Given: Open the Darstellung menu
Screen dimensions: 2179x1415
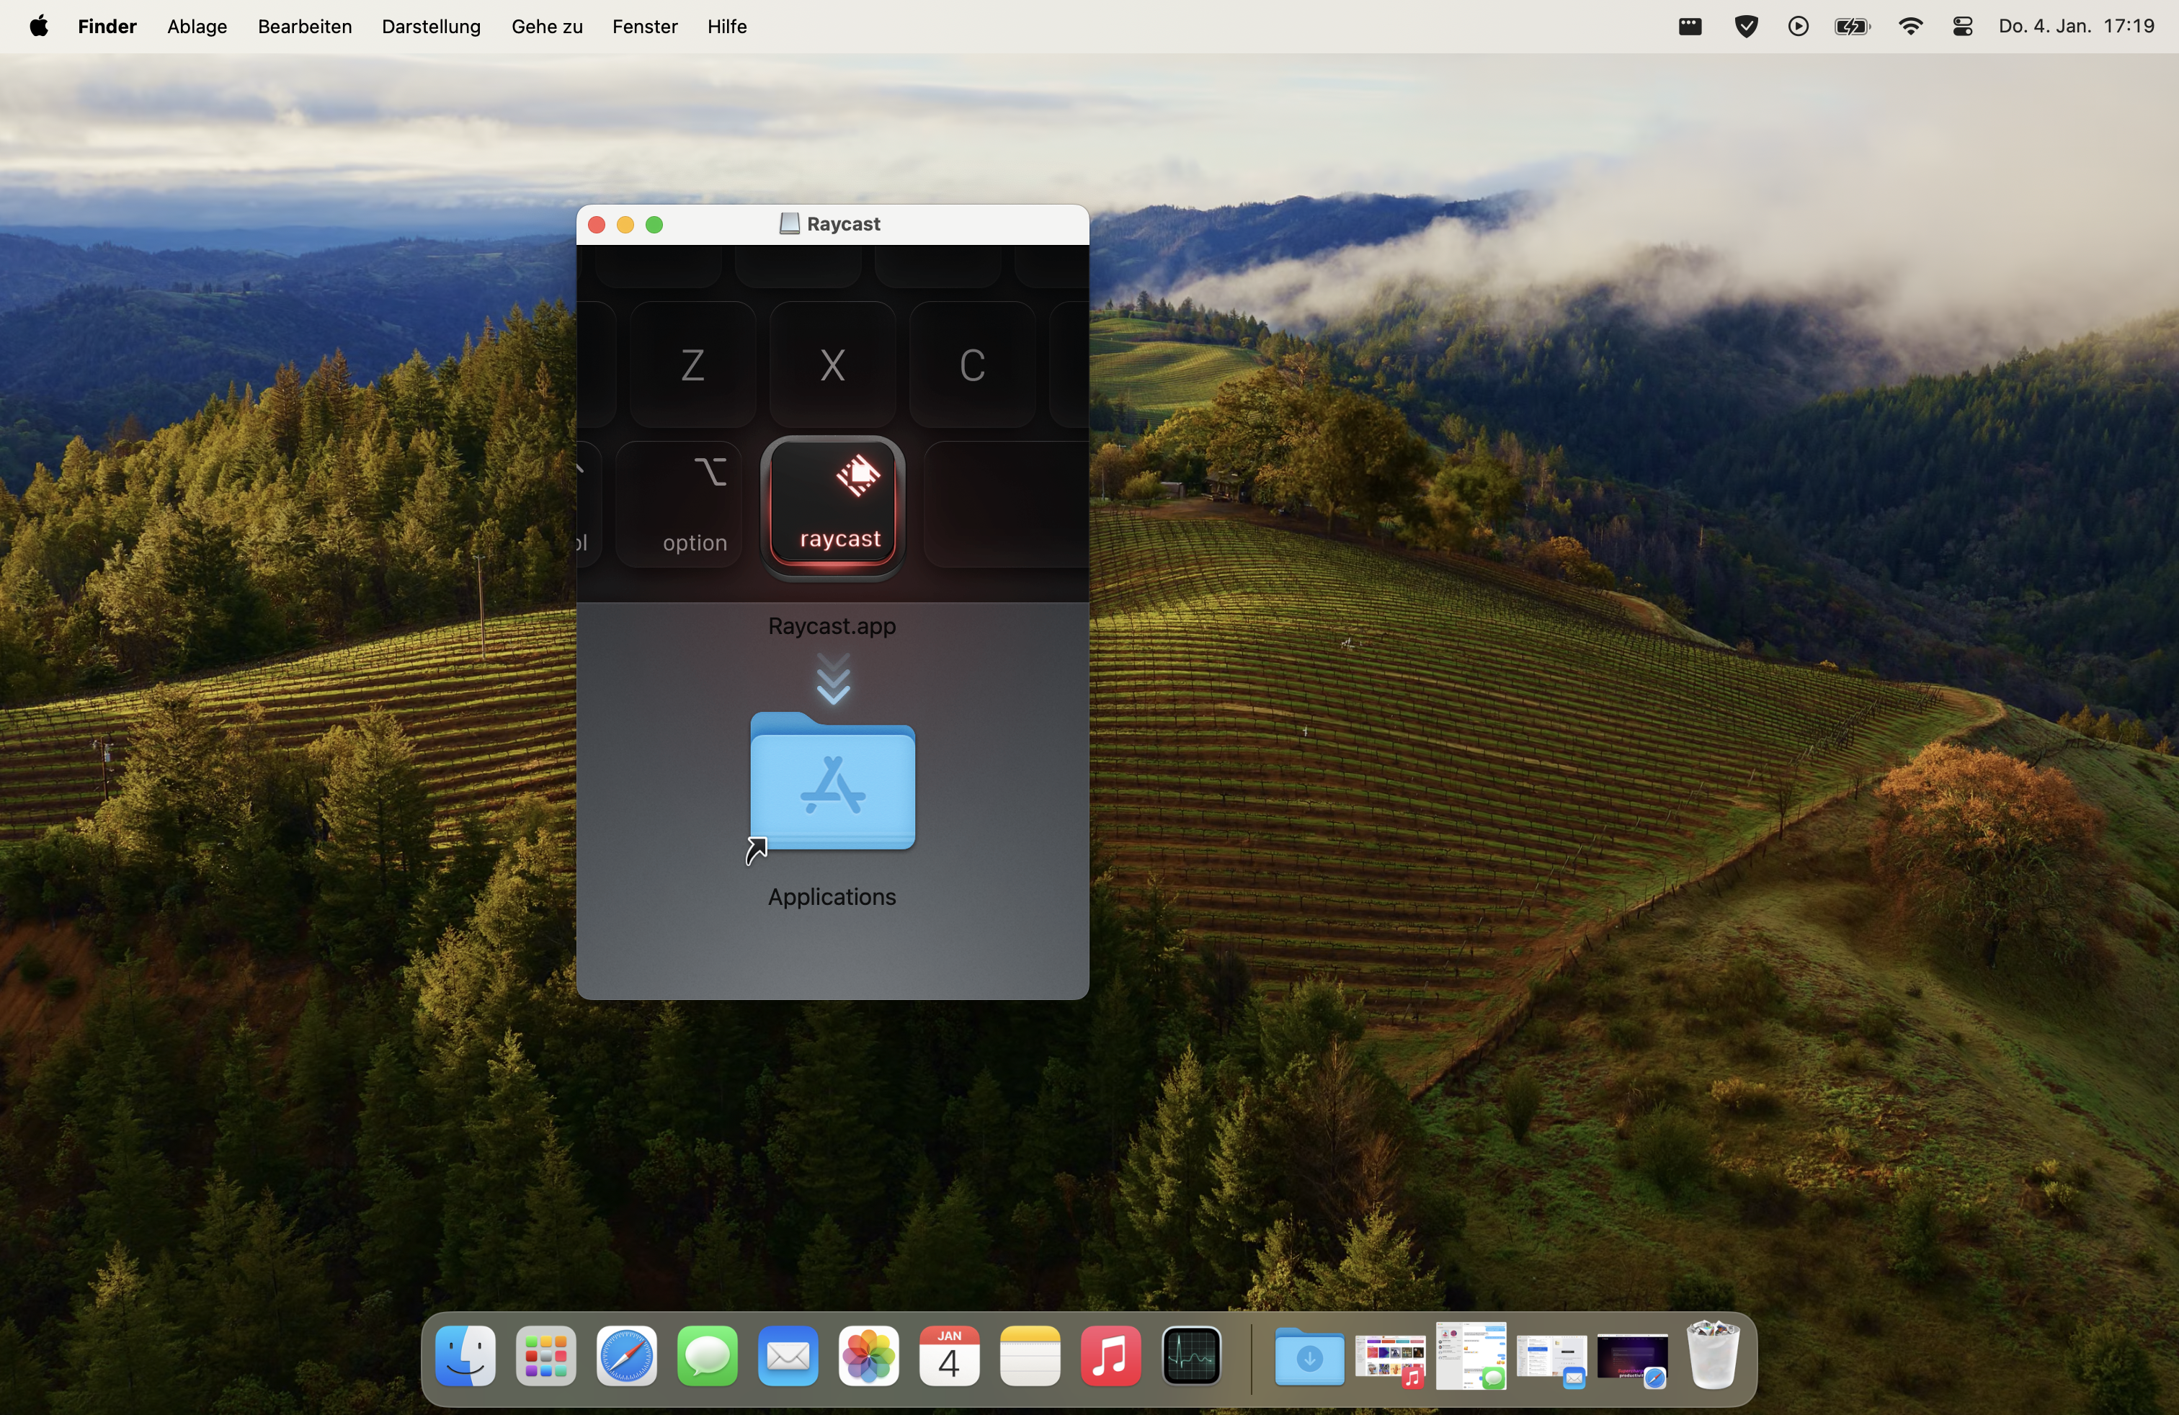Looking at the screenshot, I should click(431, 26).
